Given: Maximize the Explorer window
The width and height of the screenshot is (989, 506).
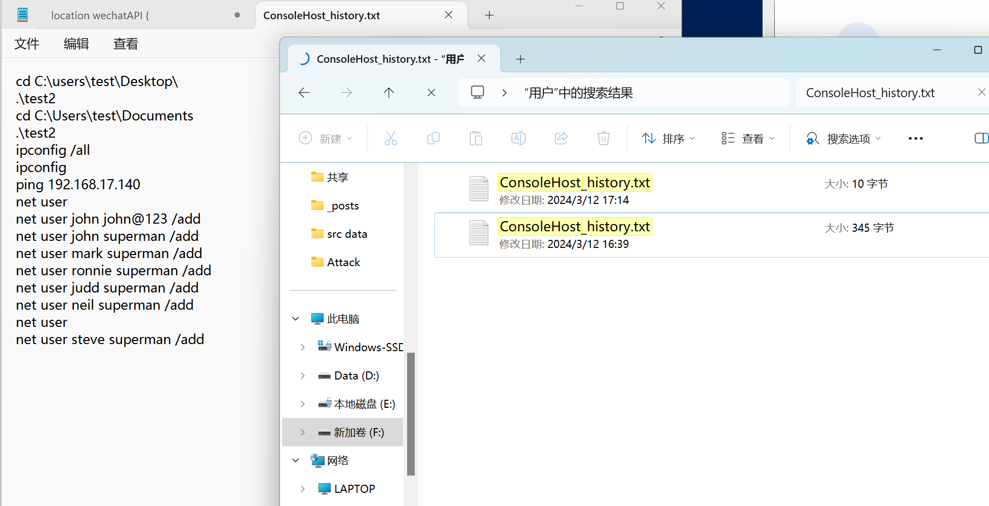Looking at the screenshot, I should tap(978, 50).
